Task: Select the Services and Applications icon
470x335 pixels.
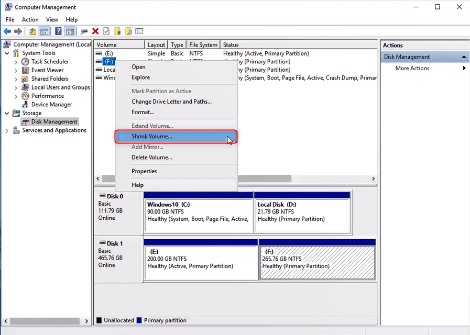Action: [16, 130]
